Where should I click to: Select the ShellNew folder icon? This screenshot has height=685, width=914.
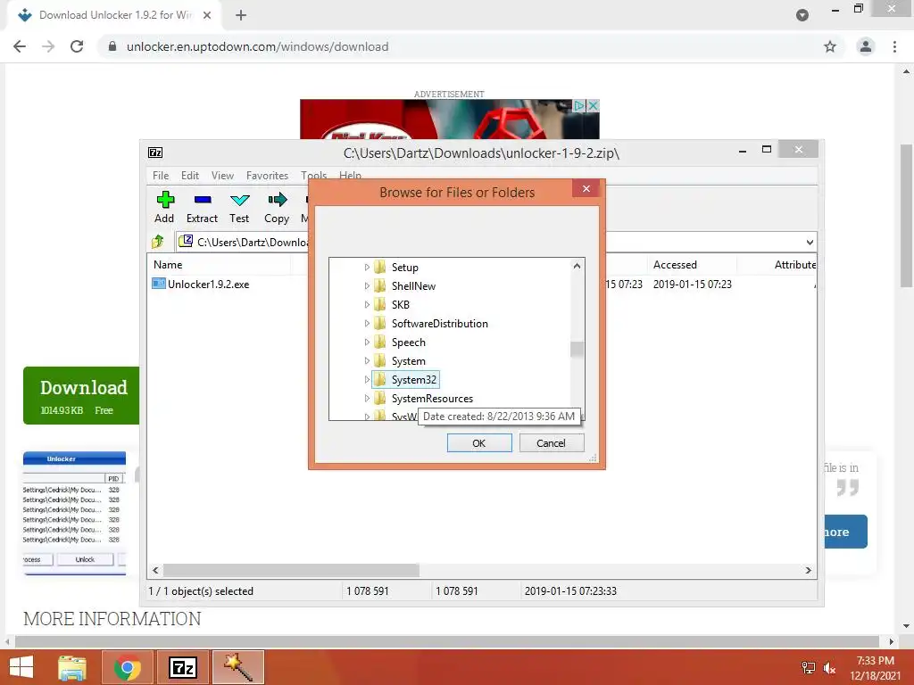click(380, 285)
